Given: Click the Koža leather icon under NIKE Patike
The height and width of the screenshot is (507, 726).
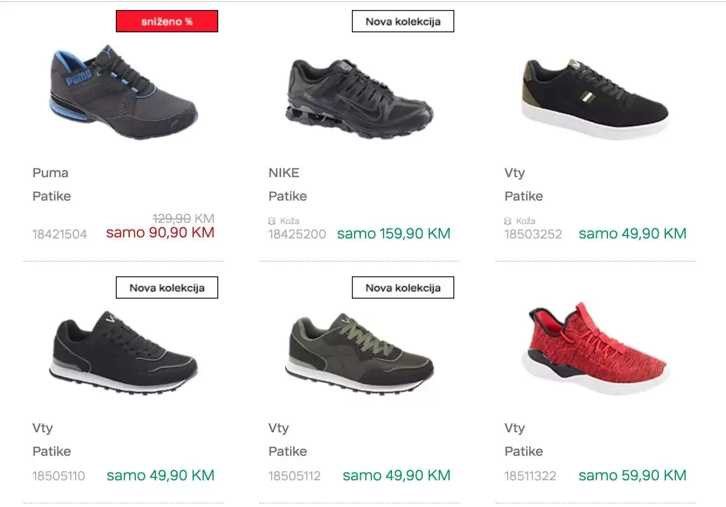Looking at the screenshot, I should click(272, 221).
